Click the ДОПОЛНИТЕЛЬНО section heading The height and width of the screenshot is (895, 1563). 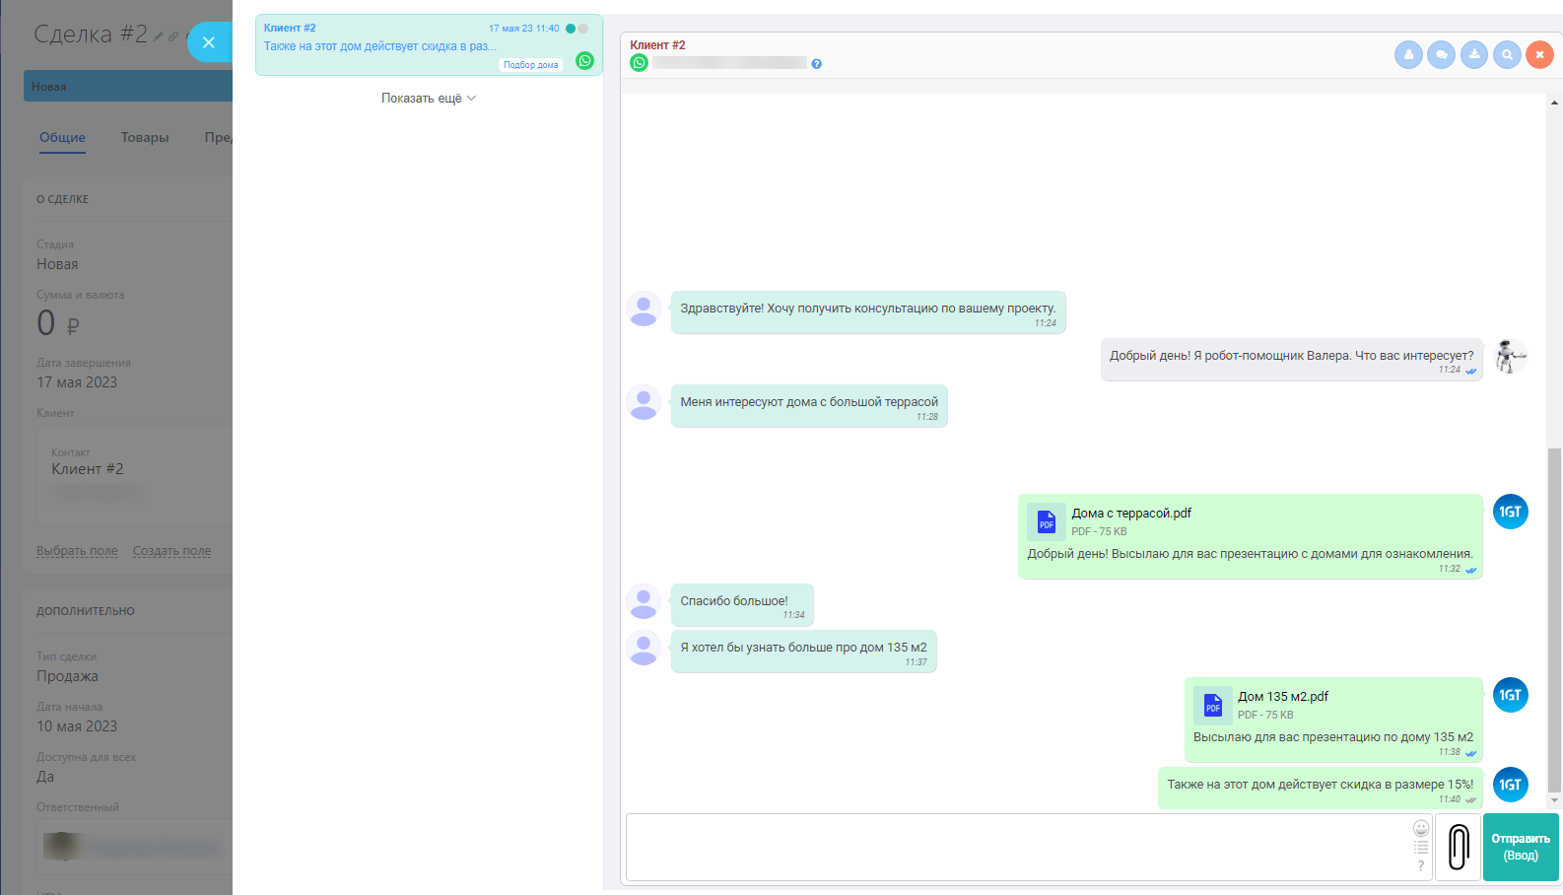pyautogui.click(x=86, y=611)
